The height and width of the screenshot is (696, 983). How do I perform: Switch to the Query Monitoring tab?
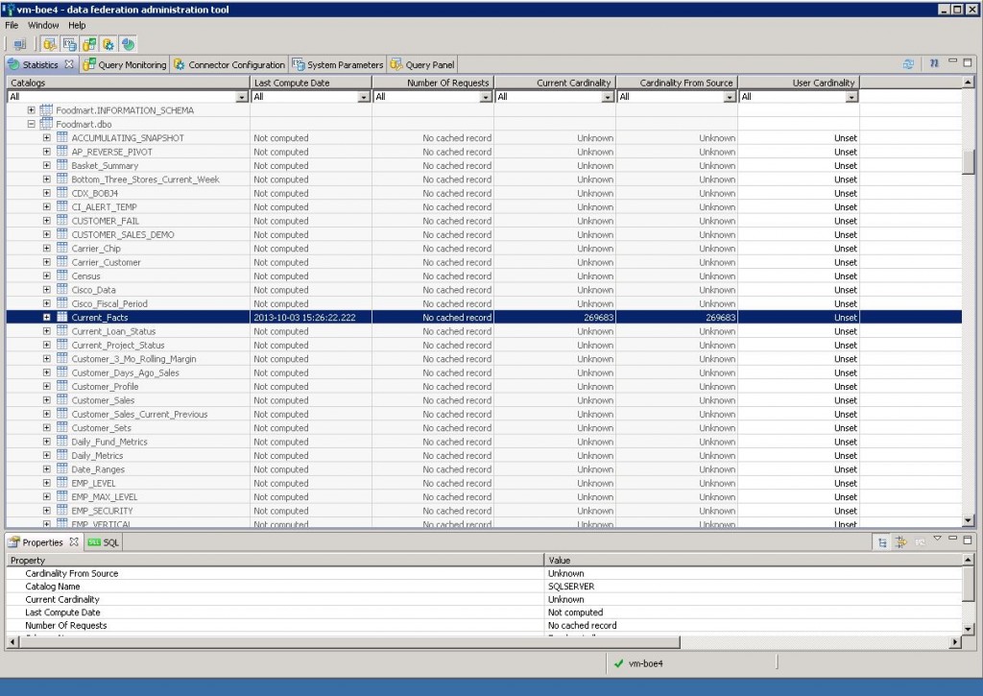pyautogui.click(x=125, y=64)
